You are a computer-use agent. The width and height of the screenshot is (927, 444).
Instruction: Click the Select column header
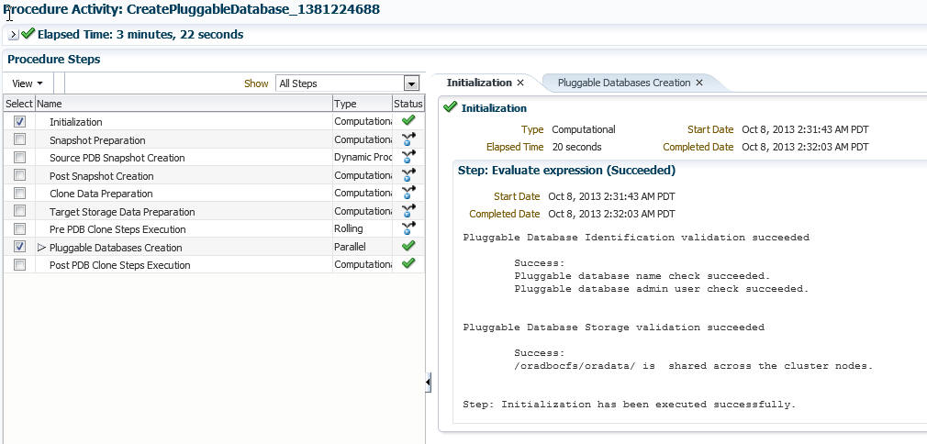tap(19, 104)
